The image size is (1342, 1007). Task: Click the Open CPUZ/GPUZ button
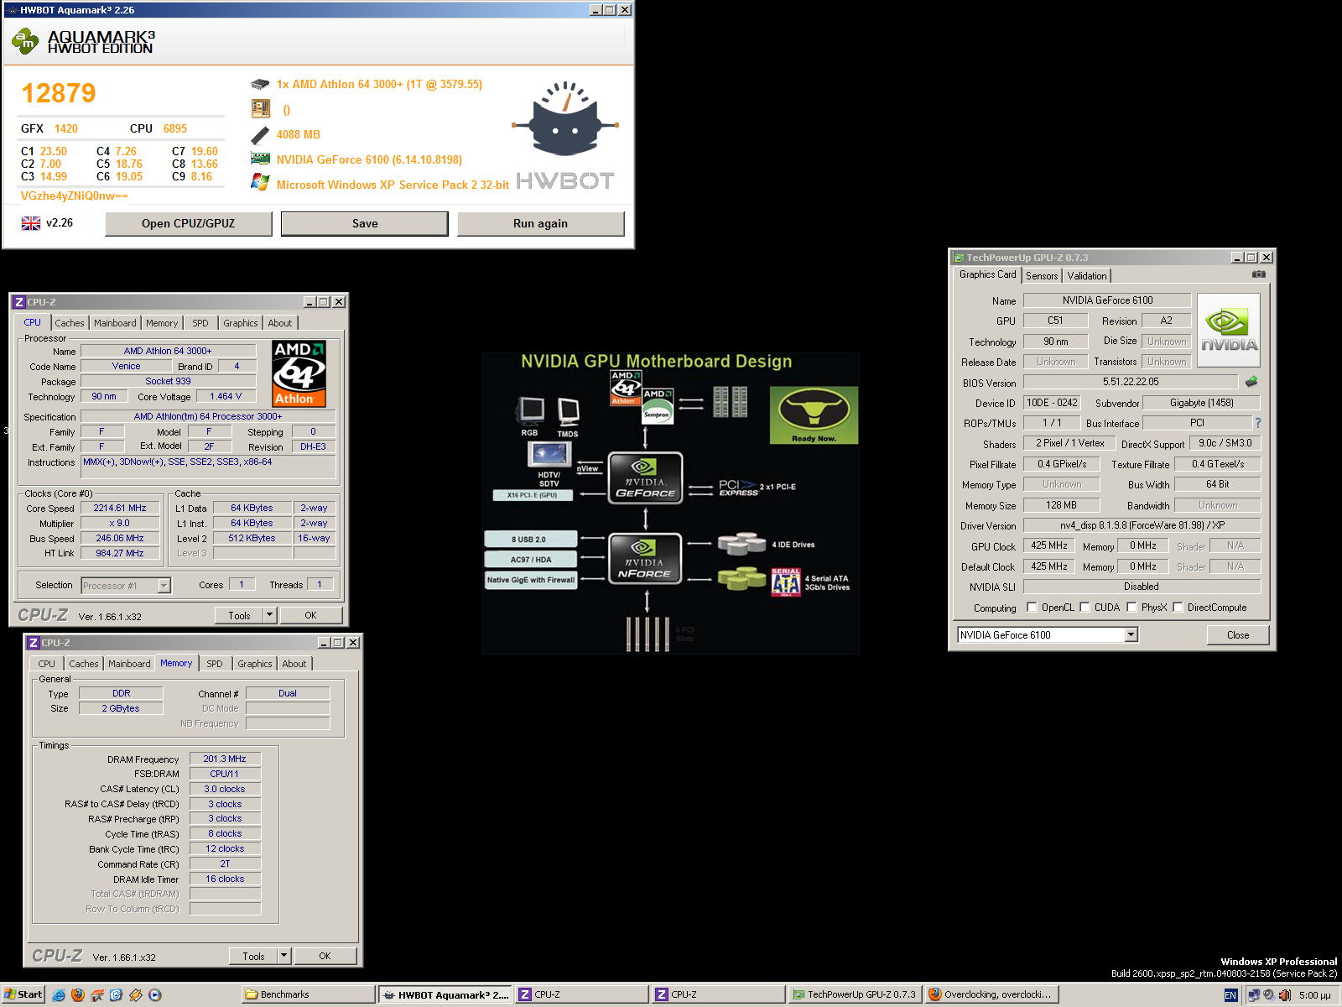click(x=189, y=223)
